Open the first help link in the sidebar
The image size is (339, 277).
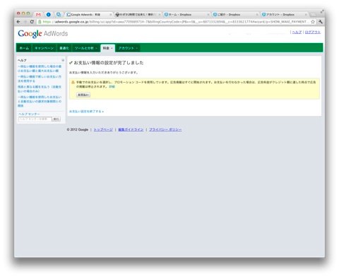tap(40, 69)
